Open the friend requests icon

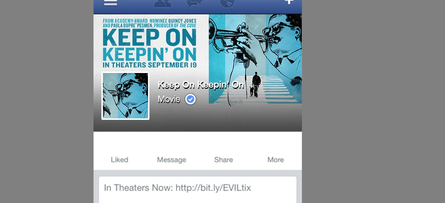click(x=163, y=3)
